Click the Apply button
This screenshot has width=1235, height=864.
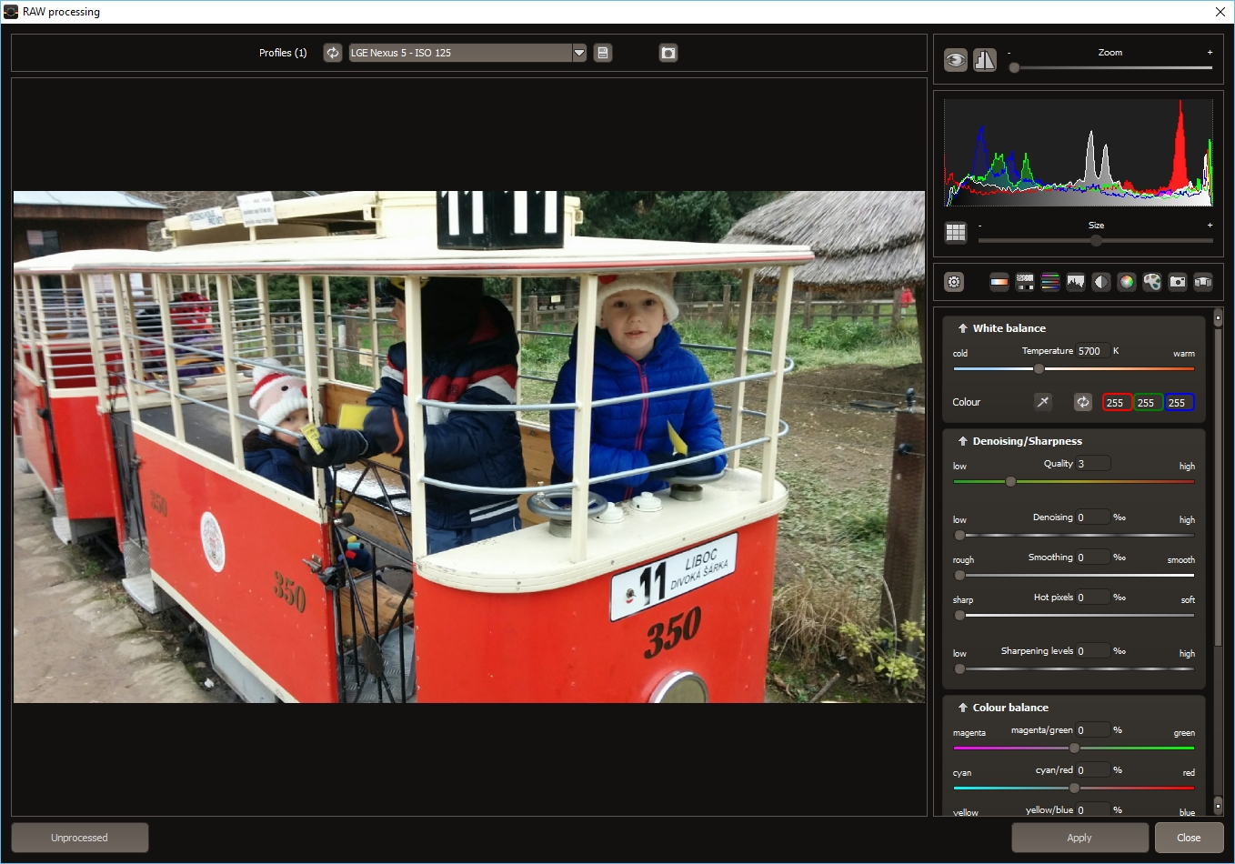click(1079, 838)
